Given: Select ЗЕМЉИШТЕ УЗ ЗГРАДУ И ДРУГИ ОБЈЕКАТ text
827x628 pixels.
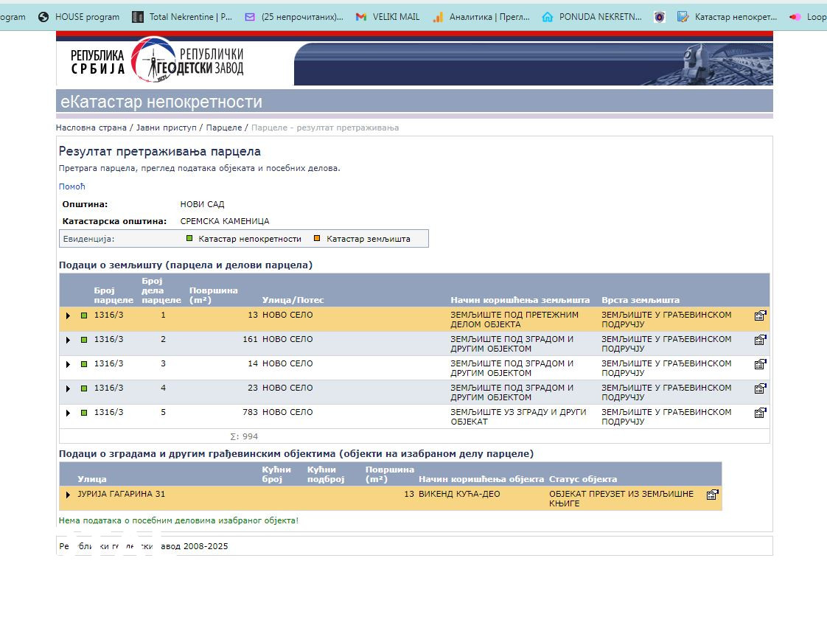Looking at the screenshot, I should [x=518, y=416].
